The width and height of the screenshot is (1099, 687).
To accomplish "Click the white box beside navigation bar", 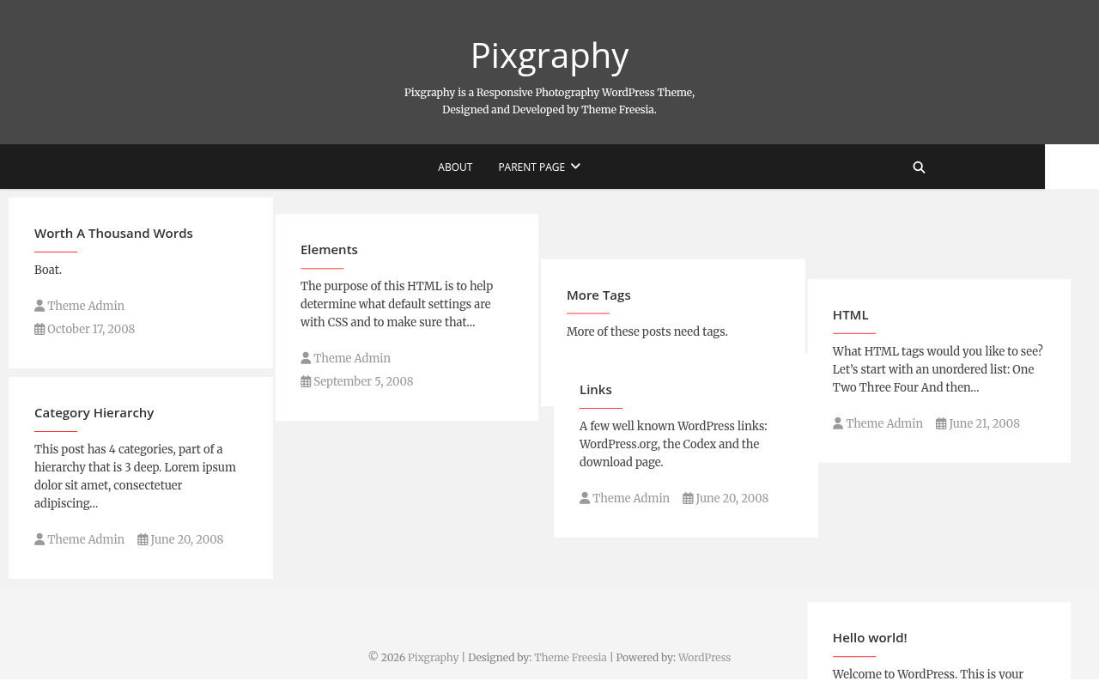I will pos(1072,167).
